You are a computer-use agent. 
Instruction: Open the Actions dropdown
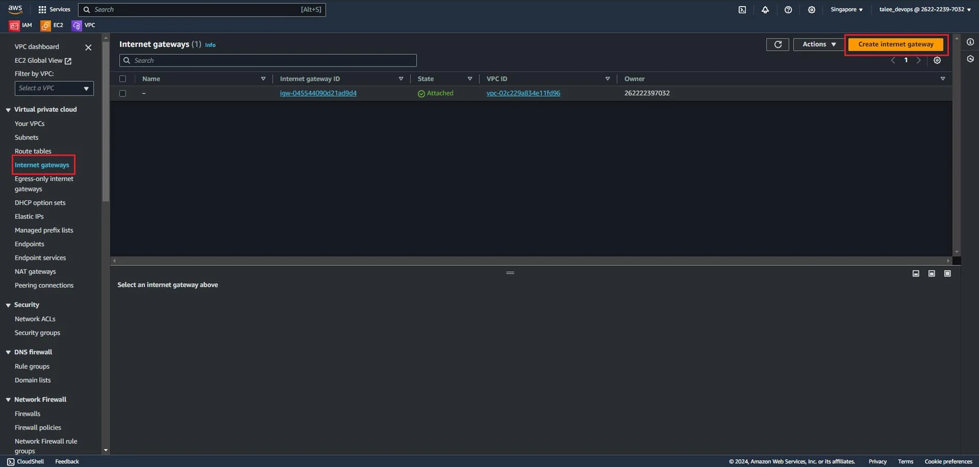click(x=819, y=44)
